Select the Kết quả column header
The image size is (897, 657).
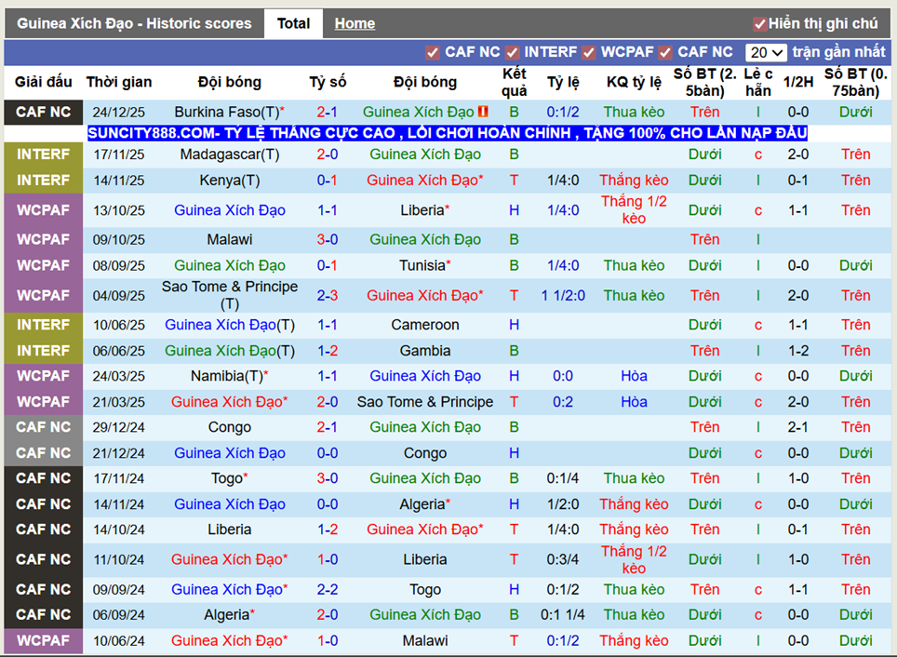(514, 82)
